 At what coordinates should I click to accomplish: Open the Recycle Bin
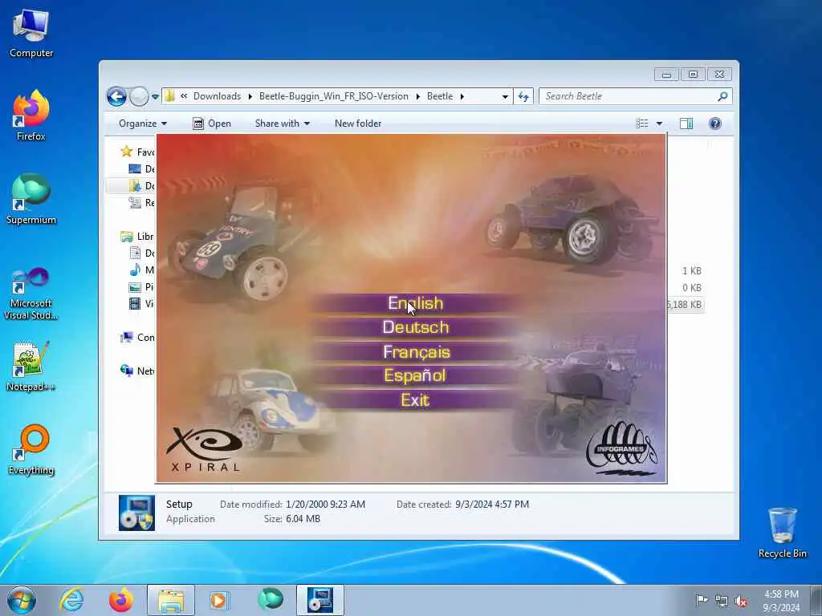click(x=782, y=533)
